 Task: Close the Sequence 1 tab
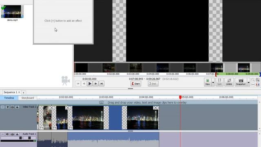pyautogui.click(x=19, y=92)
